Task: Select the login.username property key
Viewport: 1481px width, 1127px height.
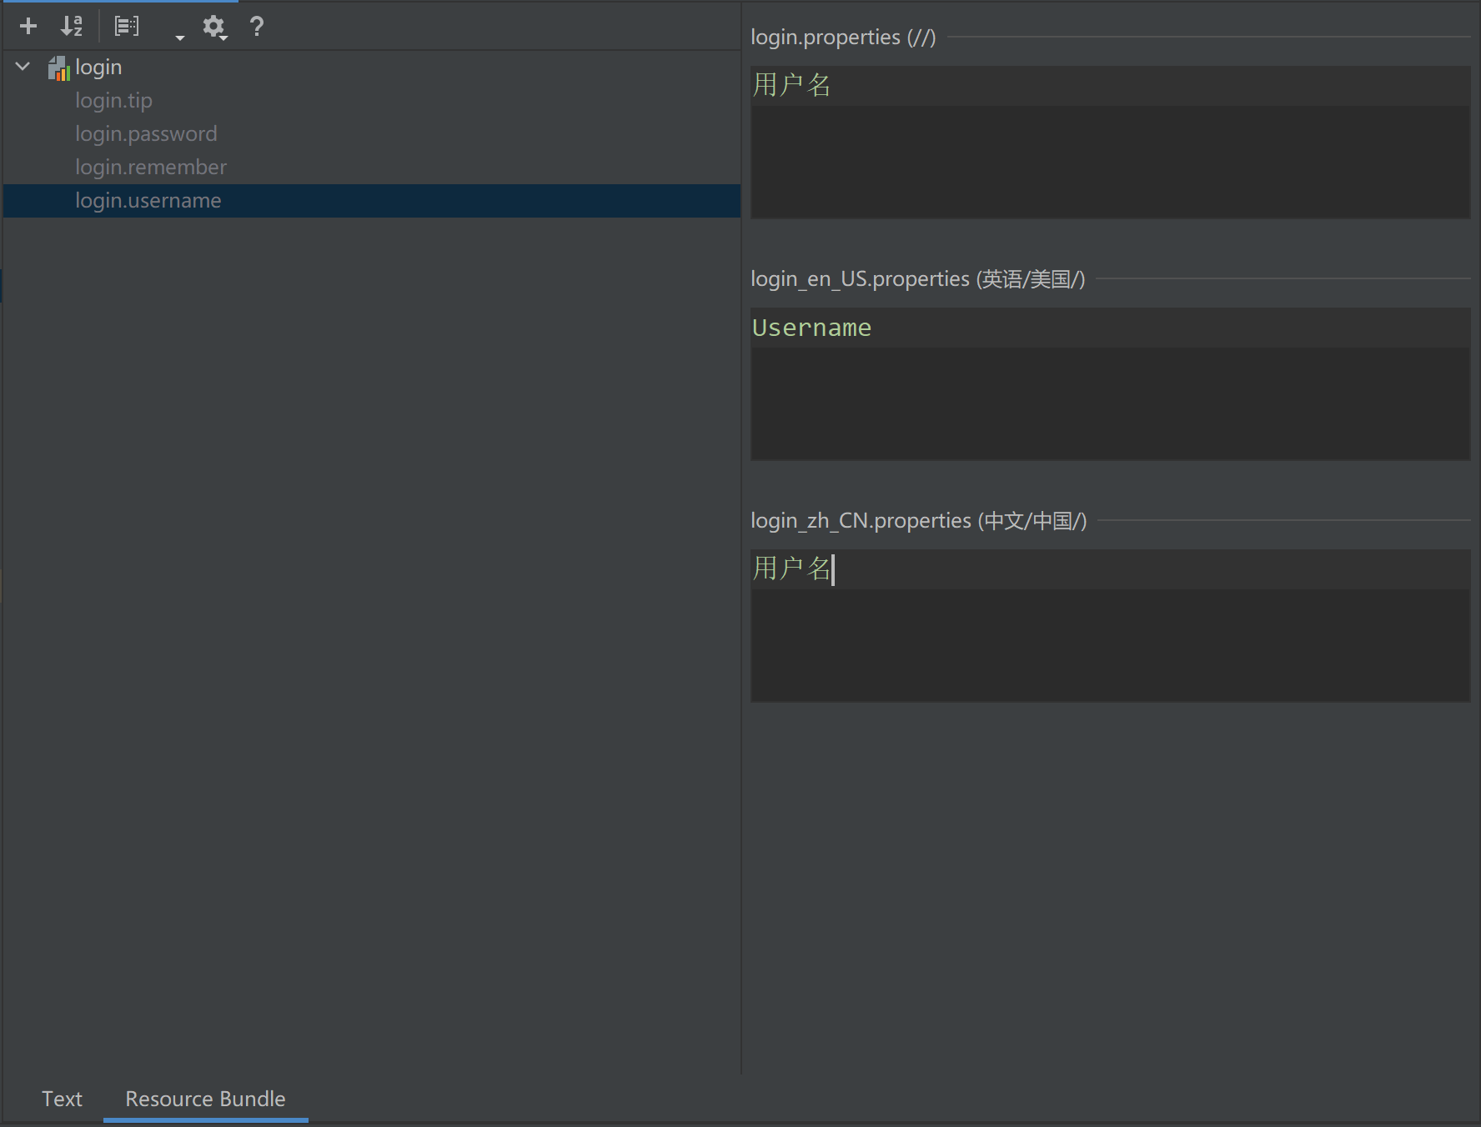Action: (148, 200)
